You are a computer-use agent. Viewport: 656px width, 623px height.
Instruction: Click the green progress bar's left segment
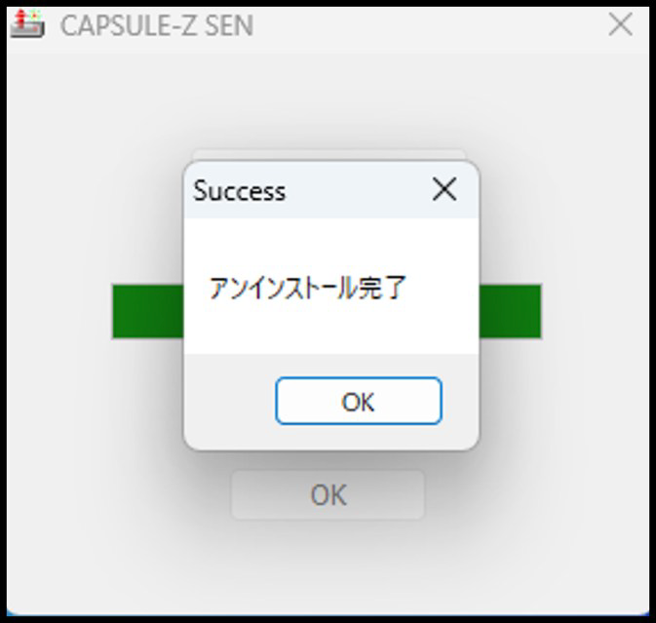[147, 312]
